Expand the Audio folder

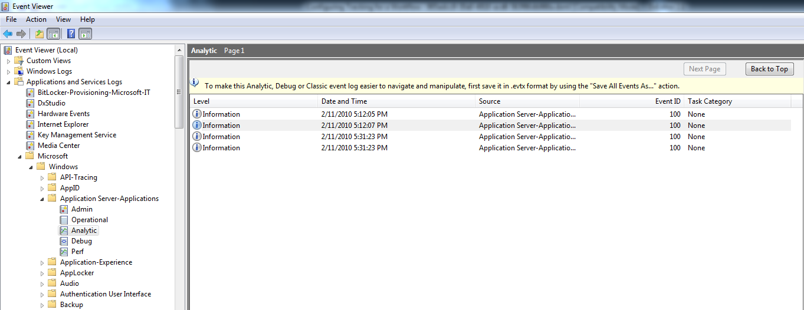tap(42, 283)
